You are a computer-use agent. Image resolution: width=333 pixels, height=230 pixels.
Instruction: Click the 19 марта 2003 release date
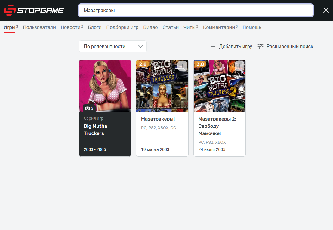(155, 150)
